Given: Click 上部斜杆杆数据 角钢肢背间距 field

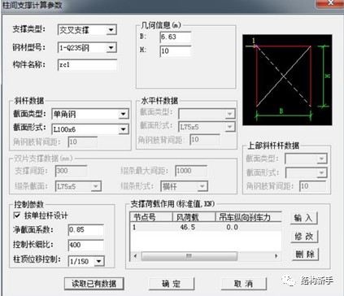Looking at the screenshot, I should (x=312, y=186).
